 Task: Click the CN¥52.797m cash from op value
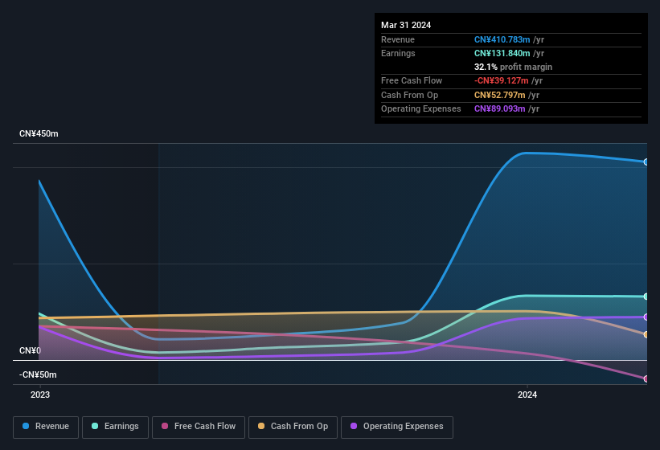click(x=500, y=95)
